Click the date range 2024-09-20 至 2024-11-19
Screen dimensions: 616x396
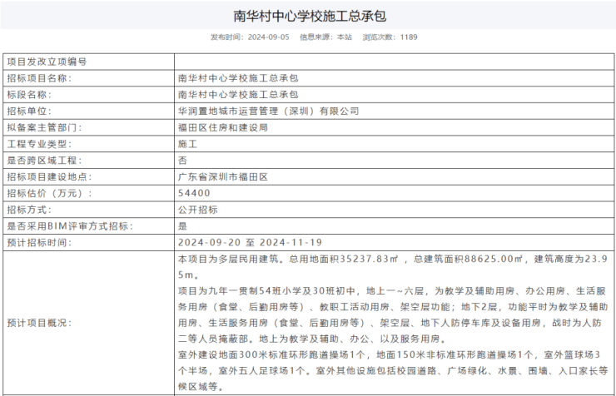point(250,242)
